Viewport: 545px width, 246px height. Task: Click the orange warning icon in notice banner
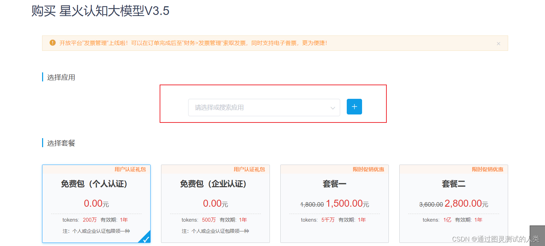coord(53,43)
